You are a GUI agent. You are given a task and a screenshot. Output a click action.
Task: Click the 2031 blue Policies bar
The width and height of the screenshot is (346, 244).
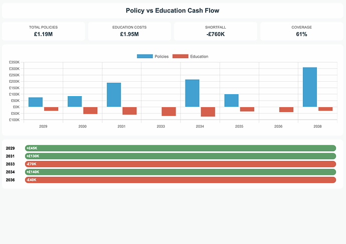click(x=114, y=95)
